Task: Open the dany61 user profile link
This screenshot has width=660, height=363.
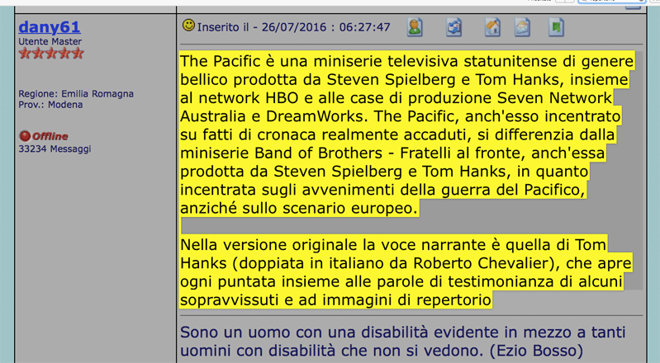Action: coord(50,26)
